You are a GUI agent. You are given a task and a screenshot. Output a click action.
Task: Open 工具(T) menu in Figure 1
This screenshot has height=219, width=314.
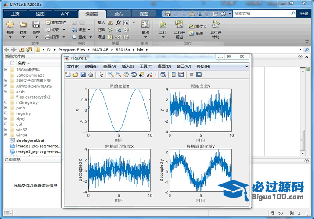[x=146, y=67]
